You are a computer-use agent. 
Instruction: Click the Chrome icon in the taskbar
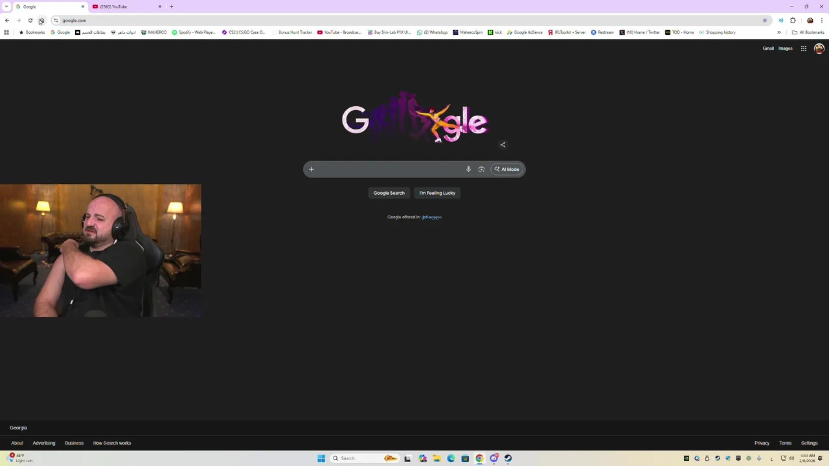click(479, 458)
